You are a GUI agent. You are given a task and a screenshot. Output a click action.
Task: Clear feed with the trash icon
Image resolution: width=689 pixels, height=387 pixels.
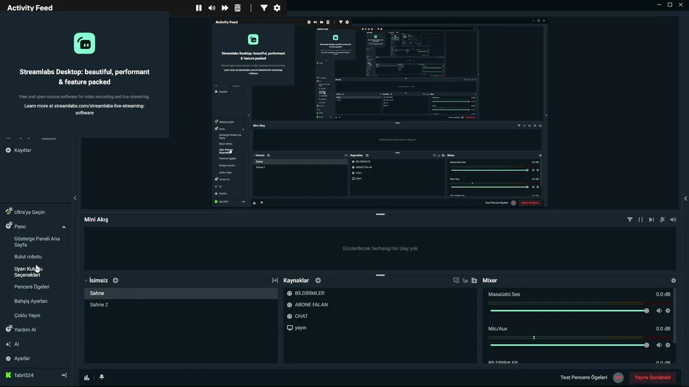tap(237, 8)
